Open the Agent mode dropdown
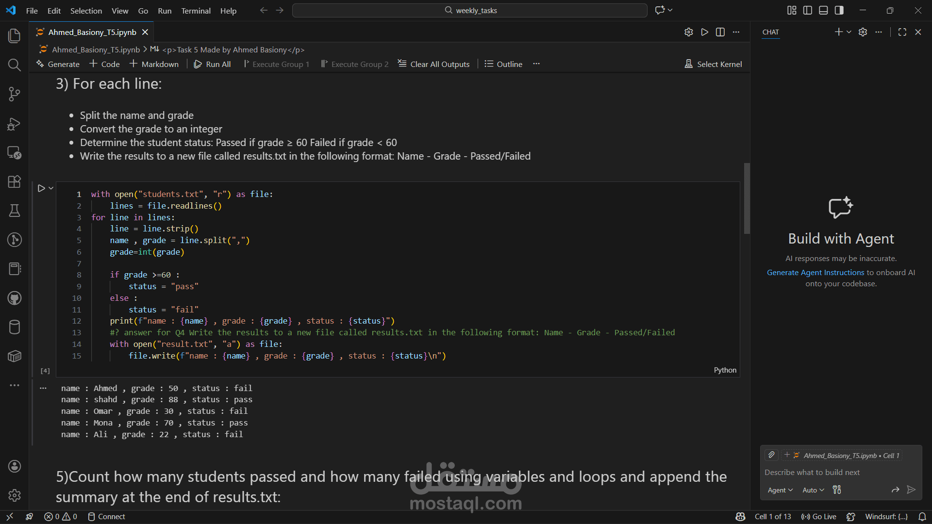This screenshot has width=932, height=524. (780, 491)
